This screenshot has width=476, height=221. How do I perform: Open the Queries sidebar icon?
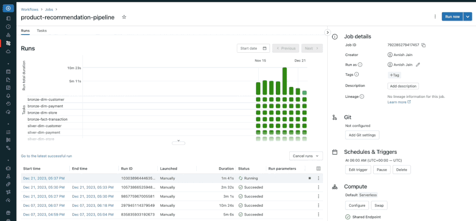coord(8,80)
